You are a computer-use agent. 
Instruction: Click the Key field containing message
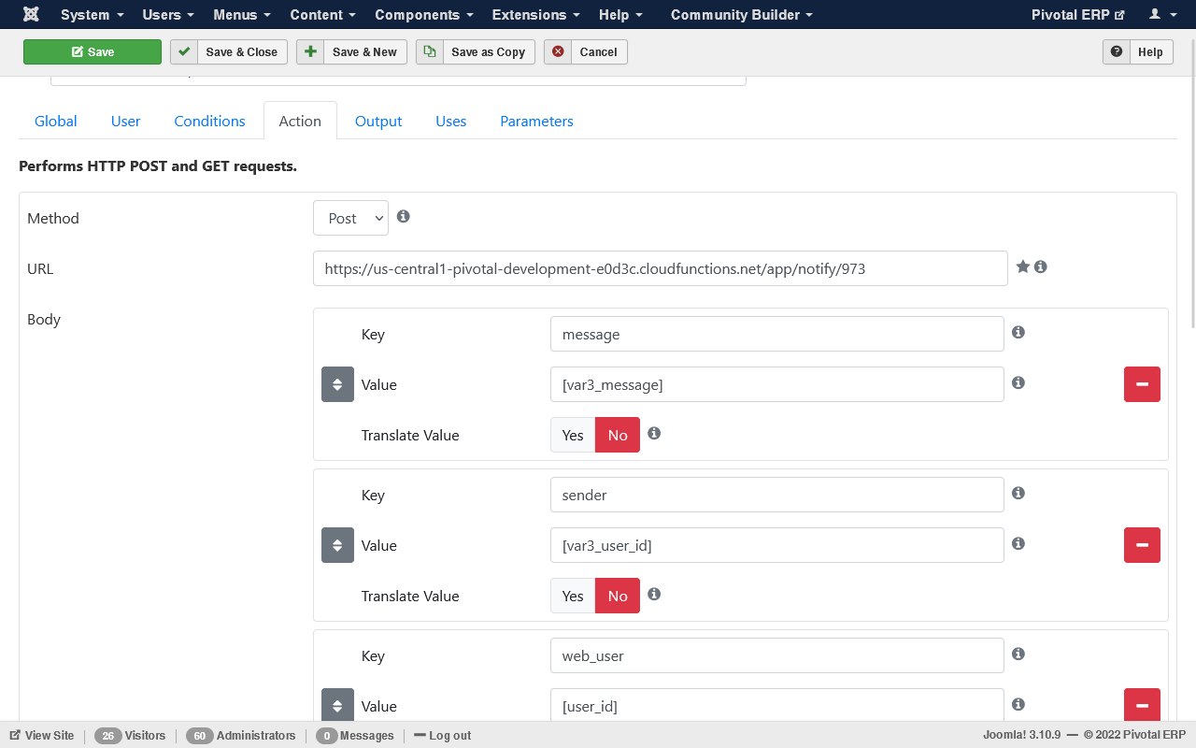tap(777, 334)
